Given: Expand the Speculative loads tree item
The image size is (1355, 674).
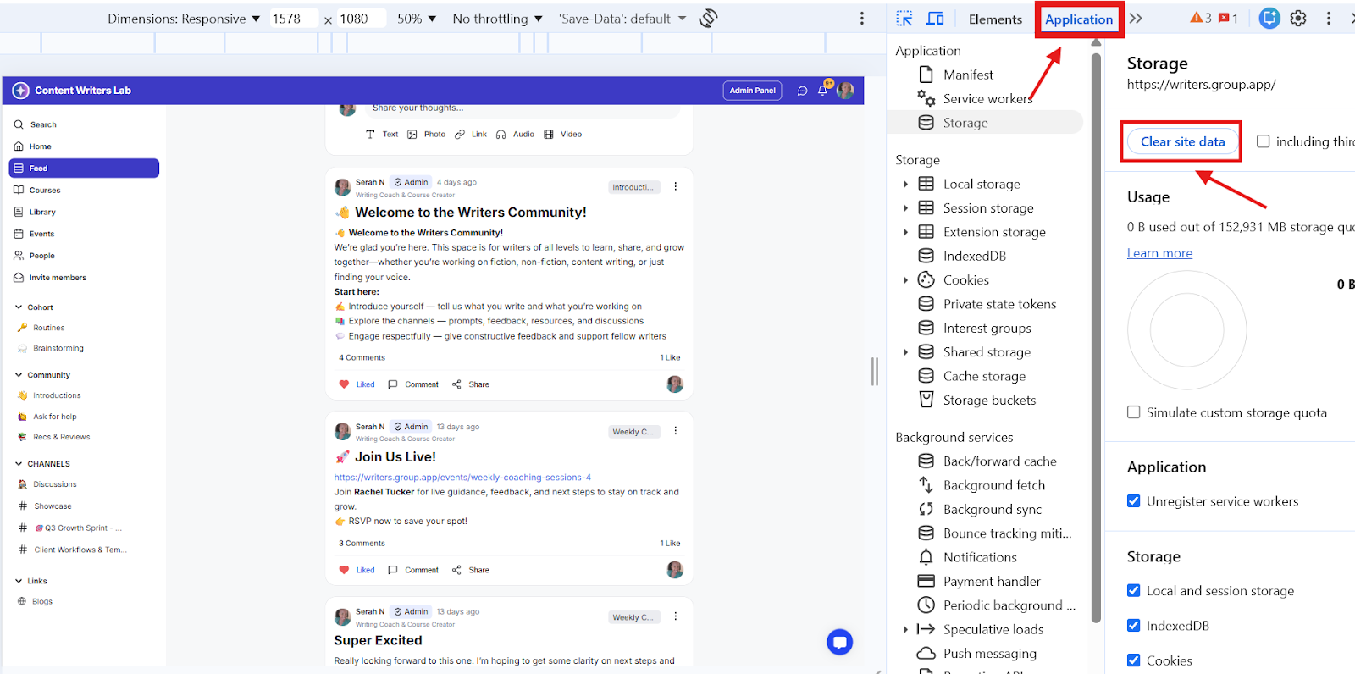Looking at the screenshot, I should pos(905,629).
